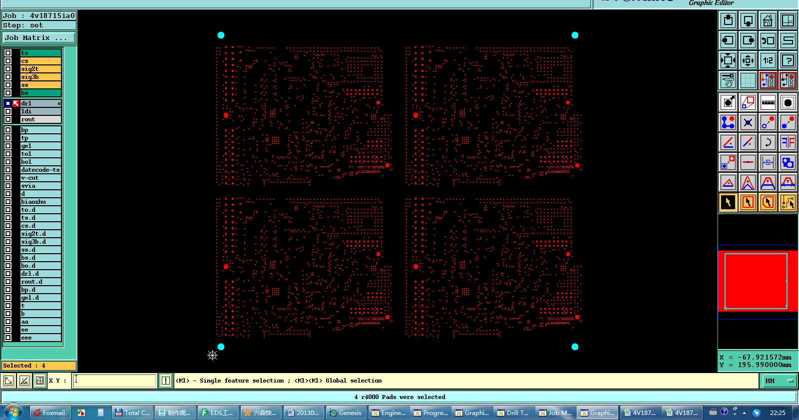Image resolution: width=799 pixels, height=420 pixels.
Task: Select the net selection tool icon
Action: point(788,202)
